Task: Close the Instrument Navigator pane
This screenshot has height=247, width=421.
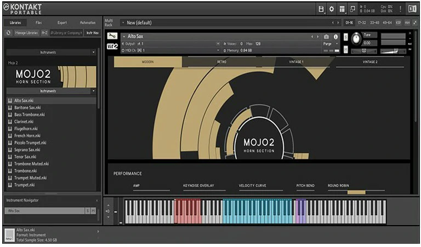Action: click(97, 200)
